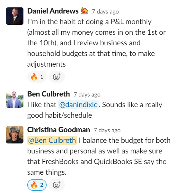The width and height of the screenshot is (176, 193).
Task: Click the timestamp on Ben Culbreth's message
Action: [87, 95]
